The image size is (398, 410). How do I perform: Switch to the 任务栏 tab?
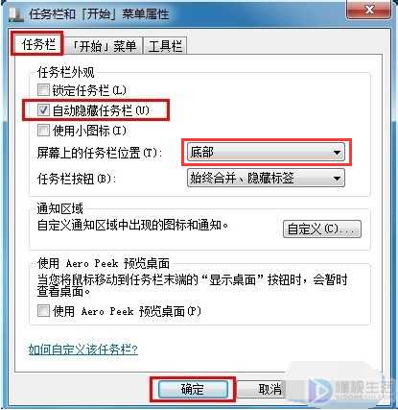38,44
